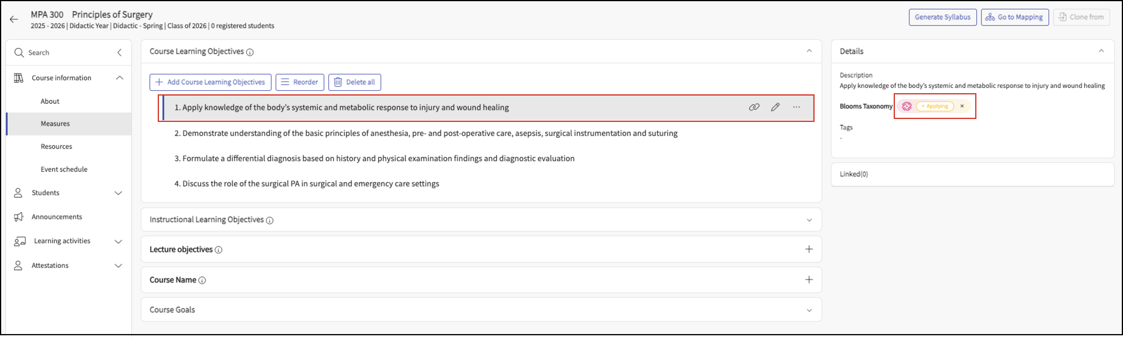Viewport: 1123px width, 337px height.
Task: Click the Go to Mapping button
Action: (1015, 18)
